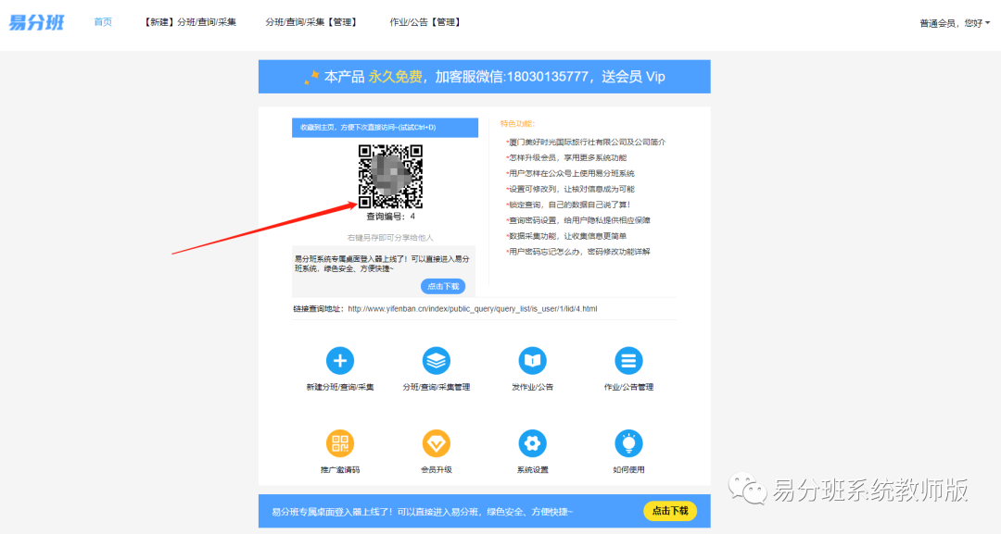1001x534 pixels.
Task: Open 【新建】分班/查询/采集 menu
Action: [189, 21]
